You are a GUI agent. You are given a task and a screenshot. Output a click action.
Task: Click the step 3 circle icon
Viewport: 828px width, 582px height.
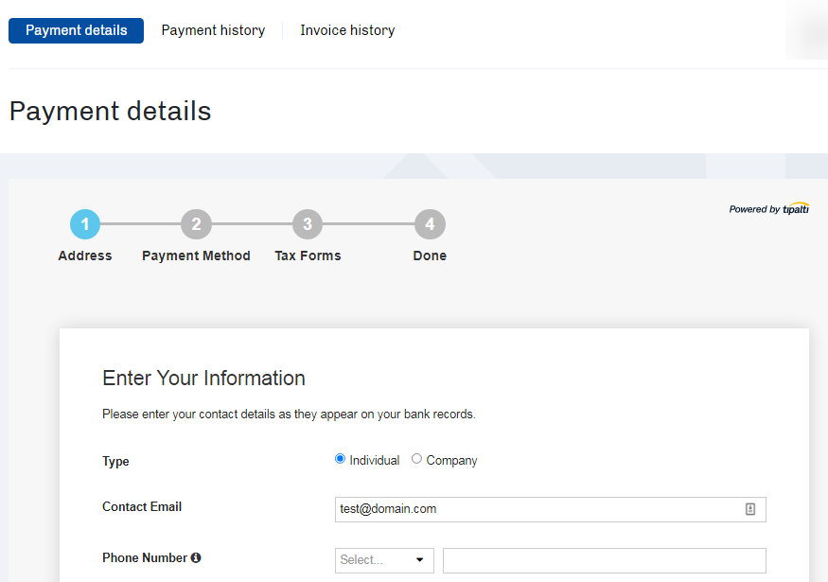(308, 224)
